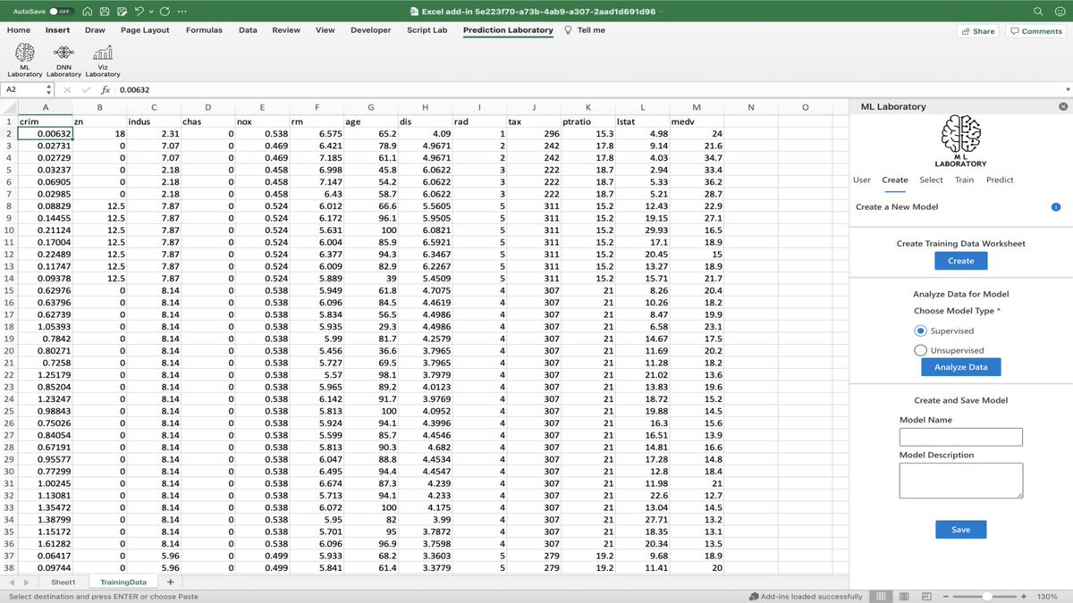
Task: Click the Save As icon
Action: tap(122, 12)
